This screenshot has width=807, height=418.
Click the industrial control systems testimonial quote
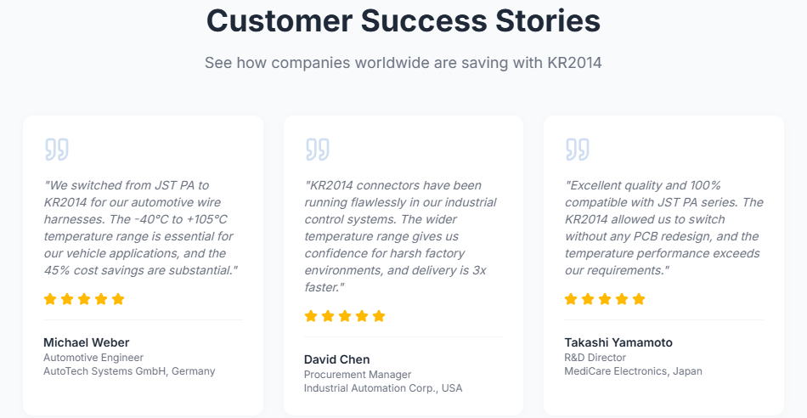(401, 236)
